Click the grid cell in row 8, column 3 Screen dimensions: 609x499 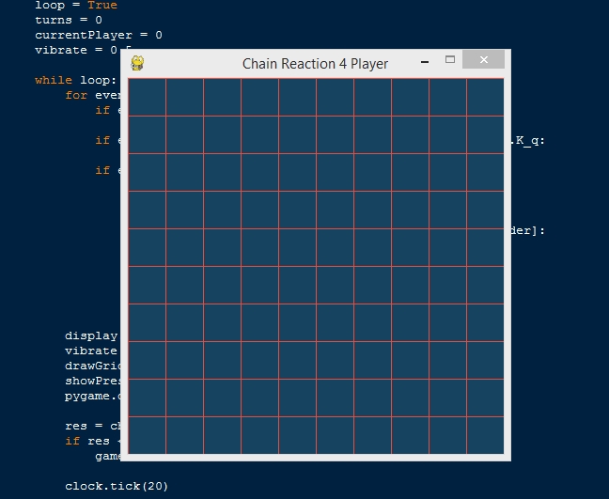tap(222, 360)
